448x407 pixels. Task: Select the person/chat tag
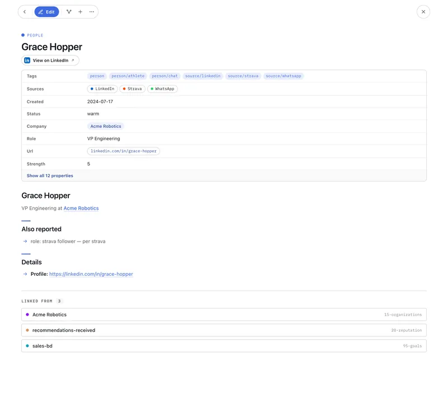[165, 76]
